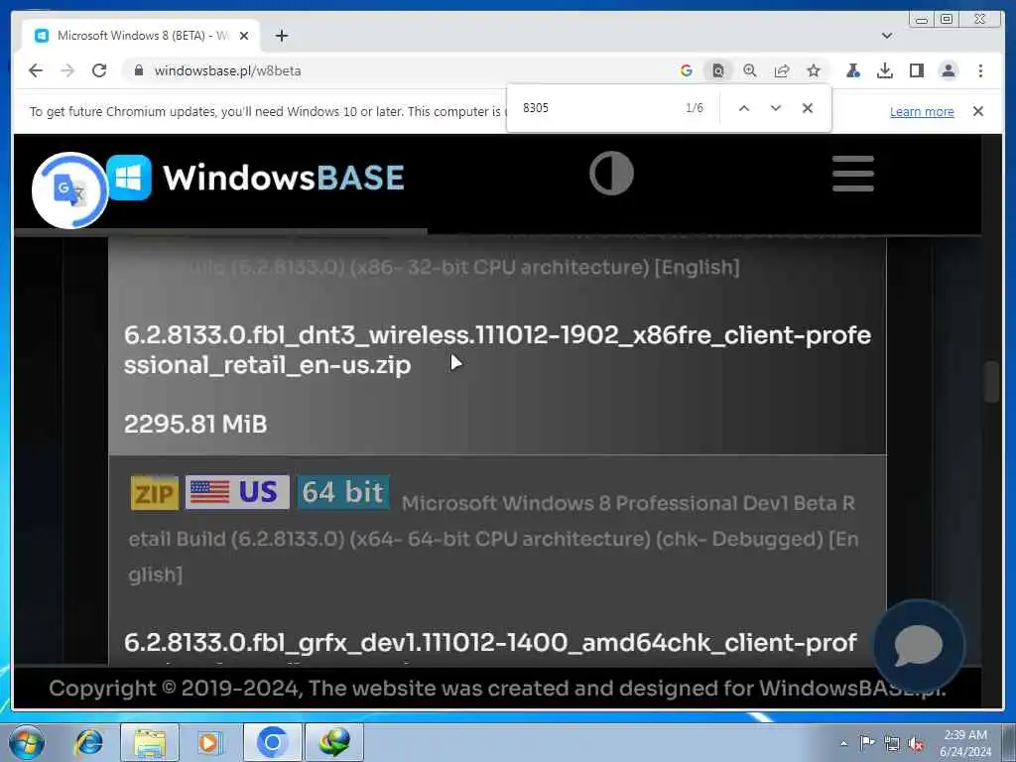Click the US flag language badge

point(237,492)
